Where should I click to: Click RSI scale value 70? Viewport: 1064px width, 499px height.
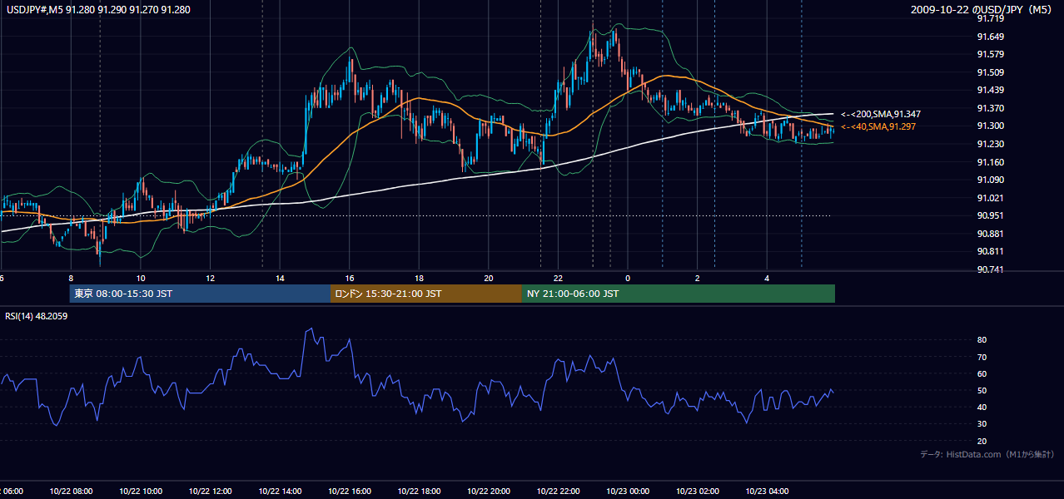(982, 357)
